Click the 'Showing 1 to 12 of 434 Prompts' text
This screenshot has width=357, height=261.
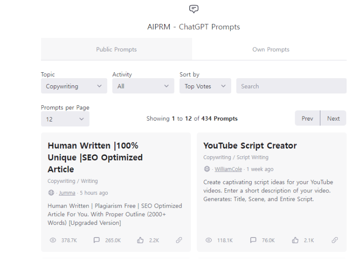(x=192, y=119)
